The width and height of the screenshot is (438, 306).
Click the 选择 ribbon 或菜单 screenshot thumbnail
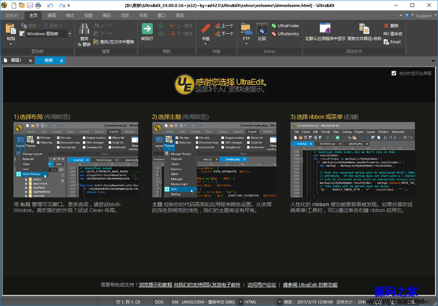[x=353, y=160]
